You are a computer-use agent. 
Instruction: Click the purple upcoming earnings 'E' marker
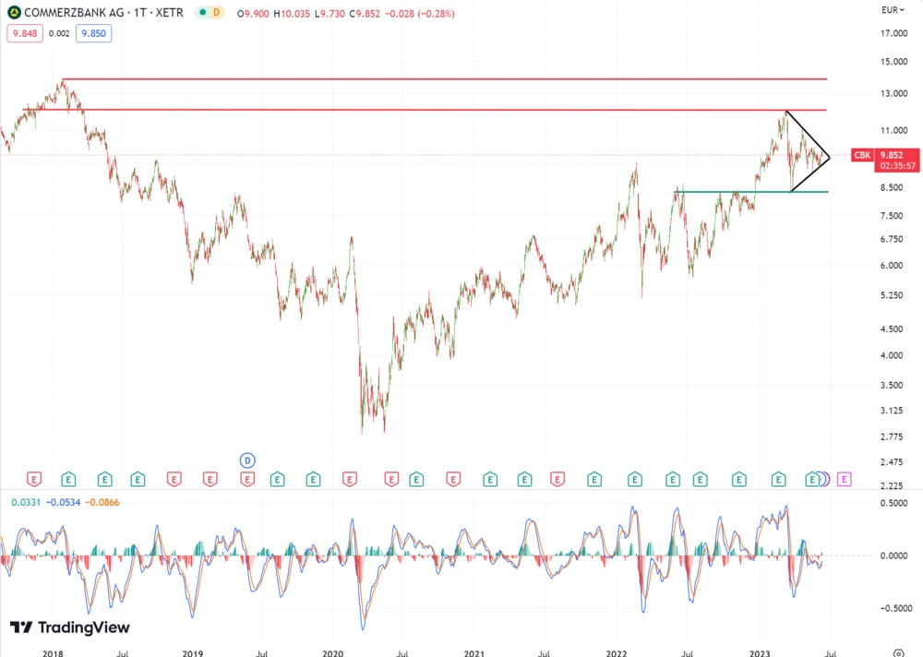(x=845, y=479)
